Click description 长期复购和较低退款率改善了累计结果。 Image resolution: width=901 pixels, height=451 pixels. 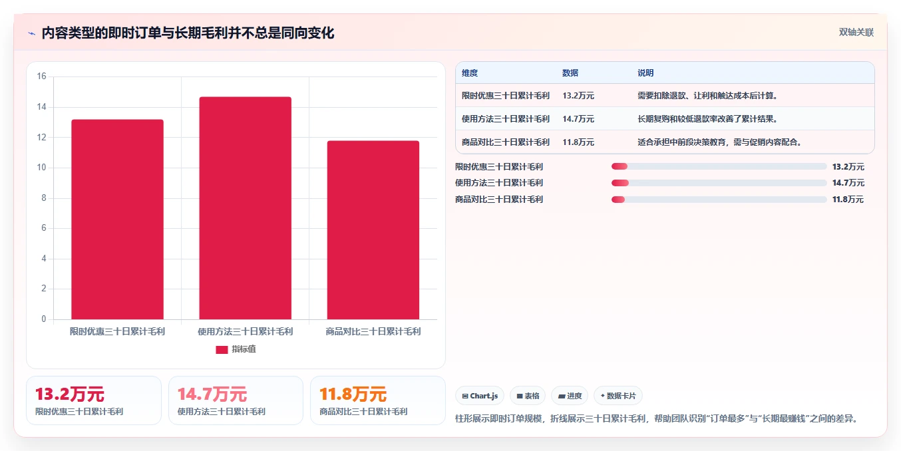tap(708, 119)
